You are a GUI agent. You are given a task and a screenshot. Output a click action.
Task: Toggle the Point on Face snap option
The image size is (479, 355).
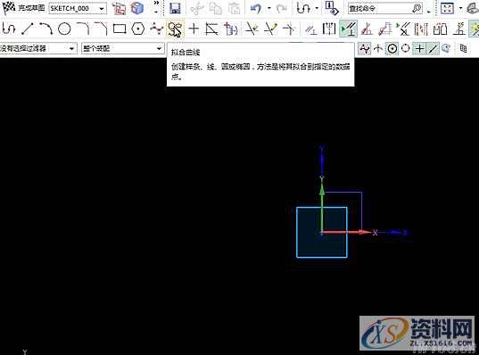coord(446,48)
